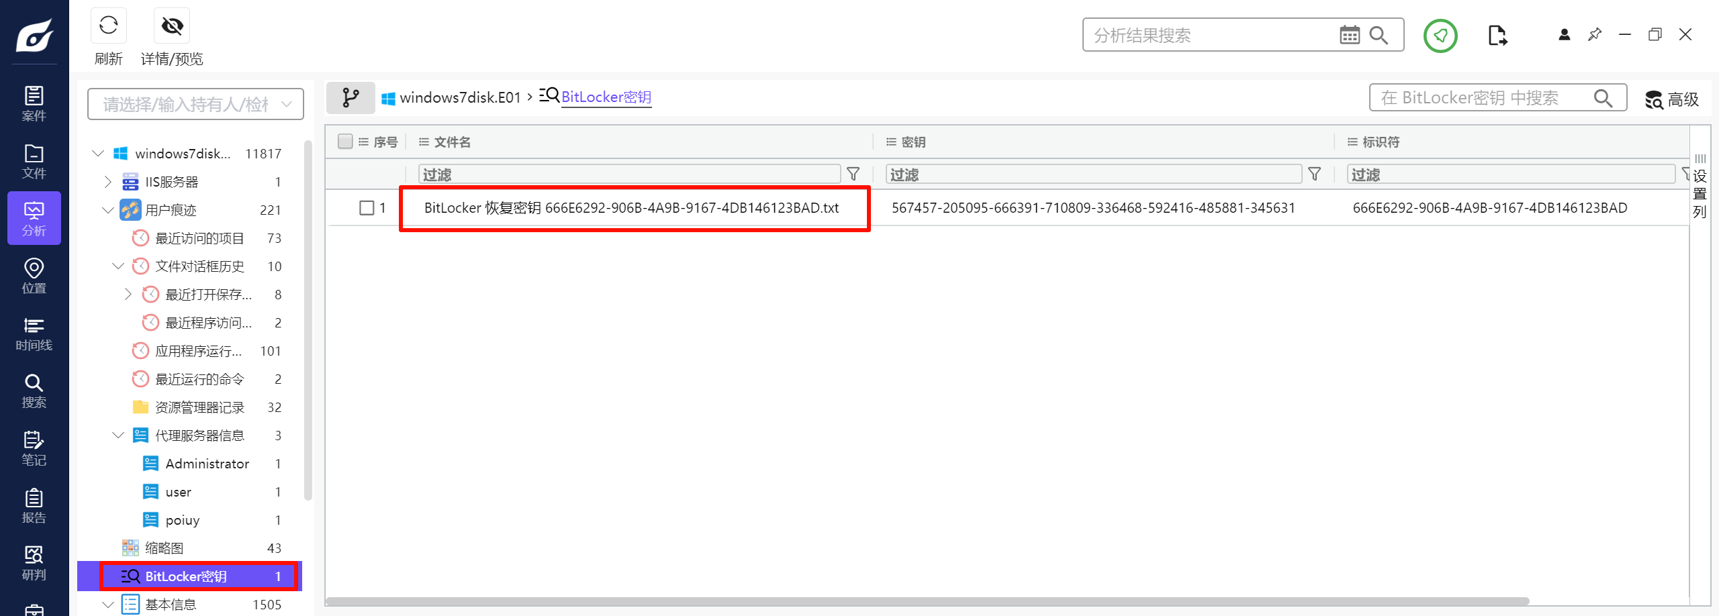Open the 研判 sidebar icon
The image size is (1719, 616).
tap(34, 563)
